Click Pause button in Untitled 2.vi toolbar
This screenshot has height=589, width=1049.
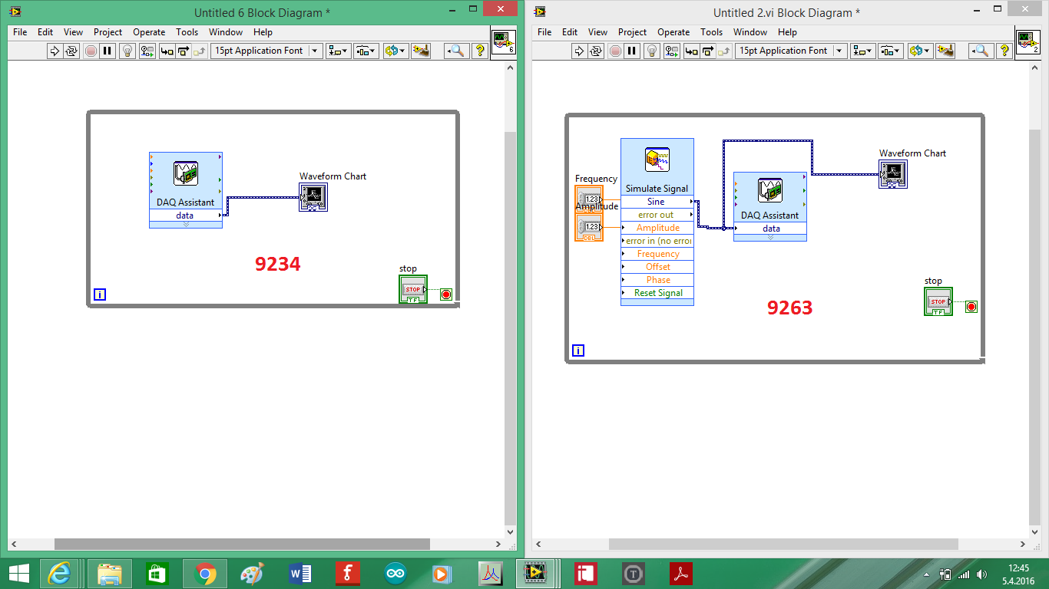click(x=632, y=51)
